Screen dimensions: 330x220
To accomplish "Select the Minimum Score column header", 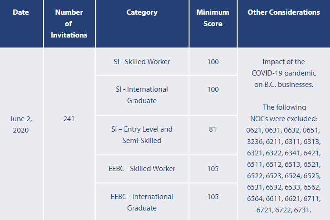I will tap(213, 18).
